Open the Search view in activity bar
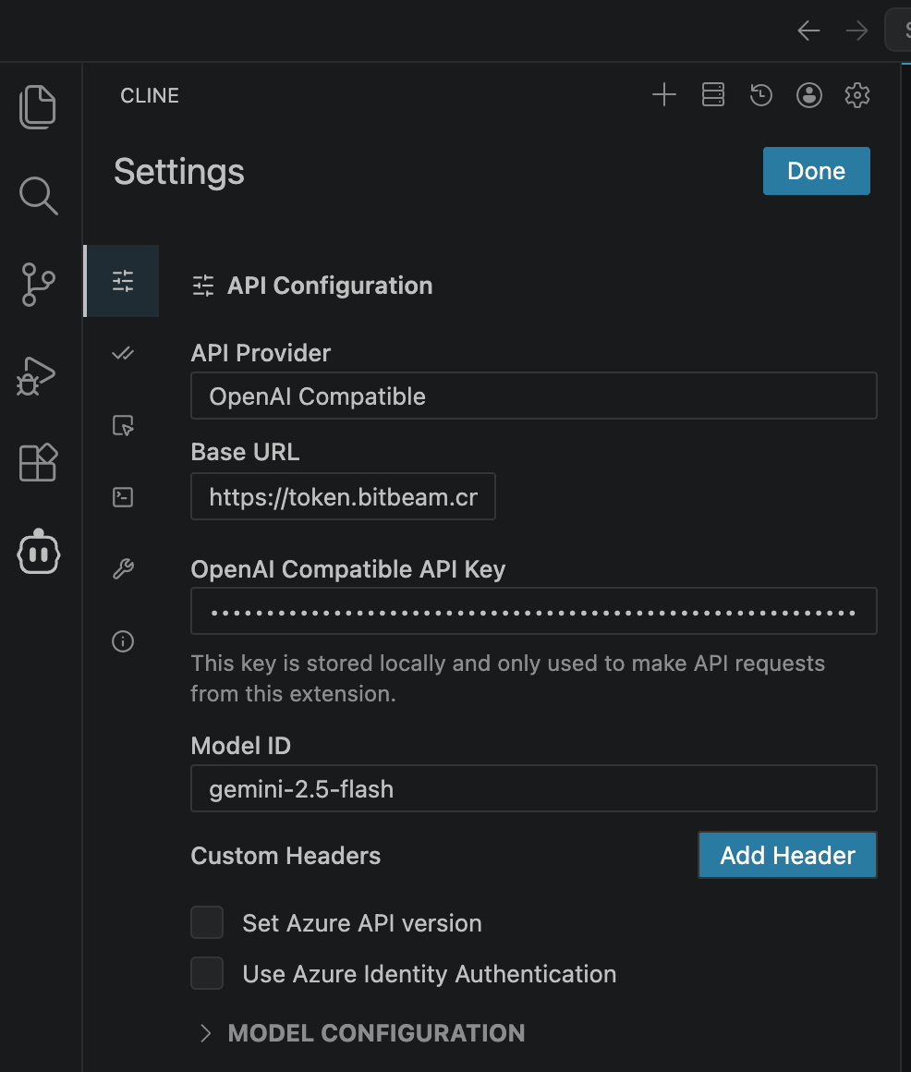911x1072 pixels. click(38, 195)
